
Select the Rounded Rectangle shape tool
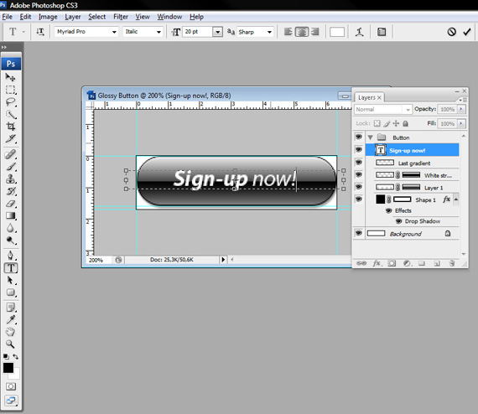coord(10,292)
